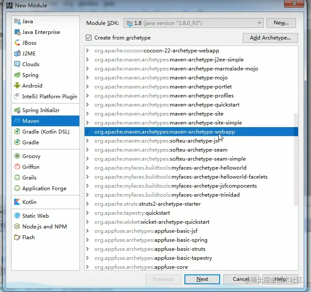Click New... SDK button
311x292 pixels.
[281, 23]
